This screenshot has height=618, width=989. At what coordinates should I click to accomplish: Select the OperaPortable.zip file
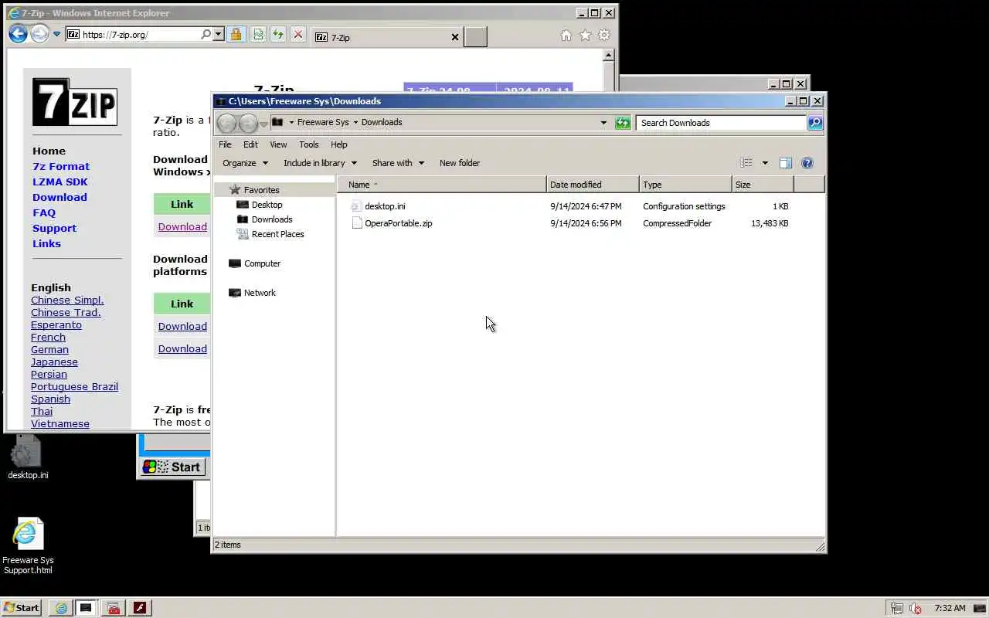(398, 223)
